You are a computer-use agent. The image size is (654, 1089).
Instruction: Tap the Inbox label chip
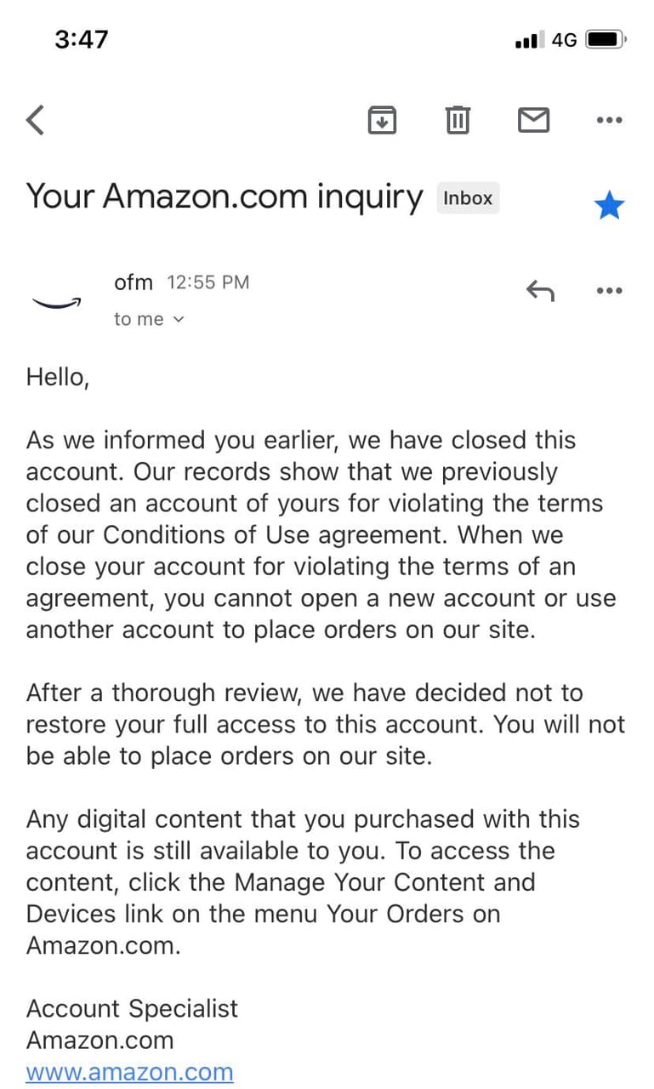[x=468, y=198]
